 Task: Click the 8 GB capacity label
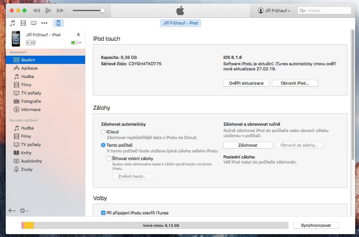tap(31, 43)
